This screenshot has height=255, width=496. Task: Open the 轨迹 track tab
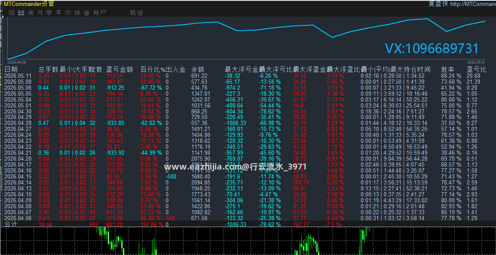point(137,13)
